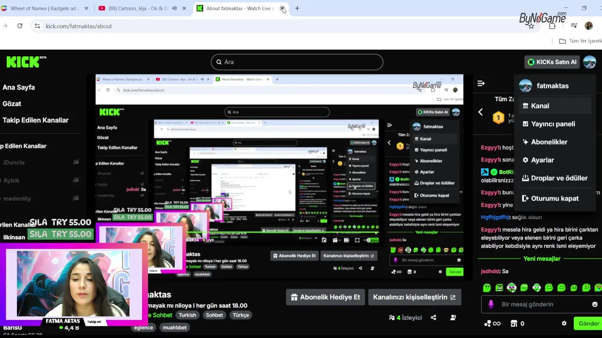
Task: Click username Hgfhjgdfhj in chat
Action: tap(495, 217)
